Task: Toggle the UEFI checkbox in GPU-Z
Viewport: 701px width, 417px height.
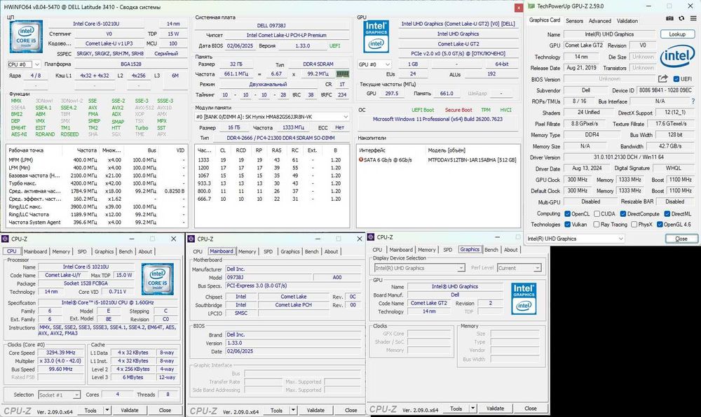Action: pos(676,79)
